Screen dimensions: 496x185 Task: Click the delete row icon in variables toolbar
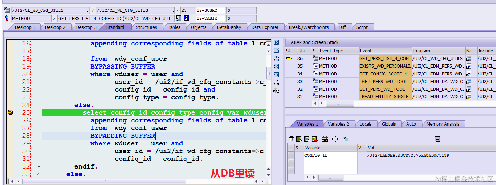tap(314, 139)
